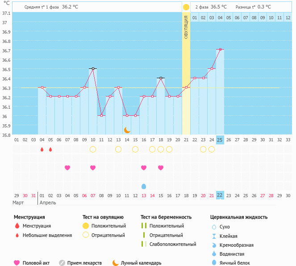Click the menstruation drop on cycle day 04
296x266 pixels.
42,149
